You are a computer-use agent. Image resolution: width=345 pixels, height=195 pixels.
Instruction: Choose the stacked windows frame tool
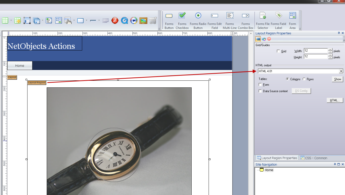pos(36,20)
